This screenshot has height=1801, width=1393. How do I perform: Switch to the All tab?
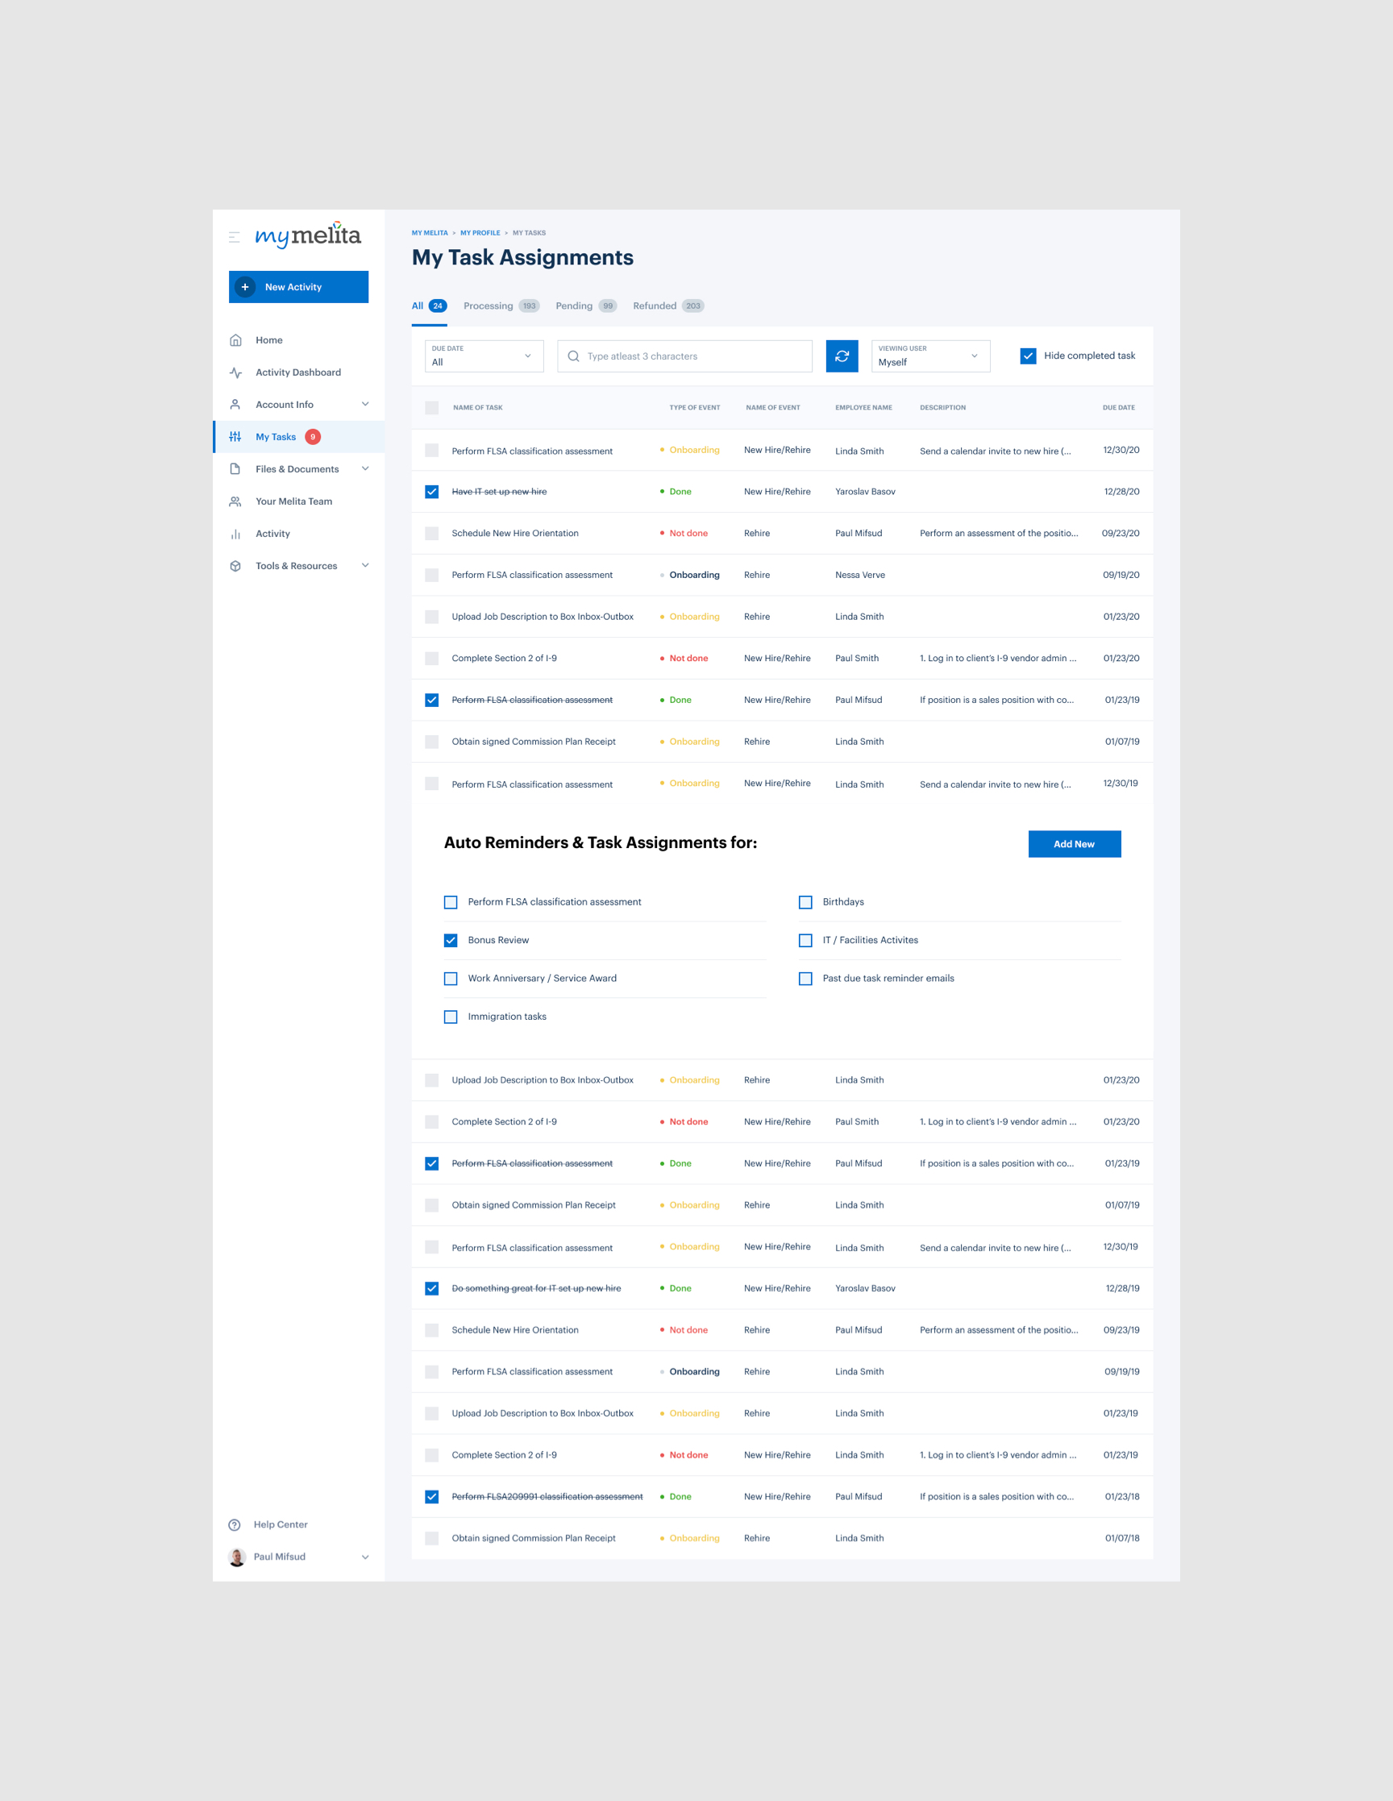pyautogui.click(x=429, y=306)
